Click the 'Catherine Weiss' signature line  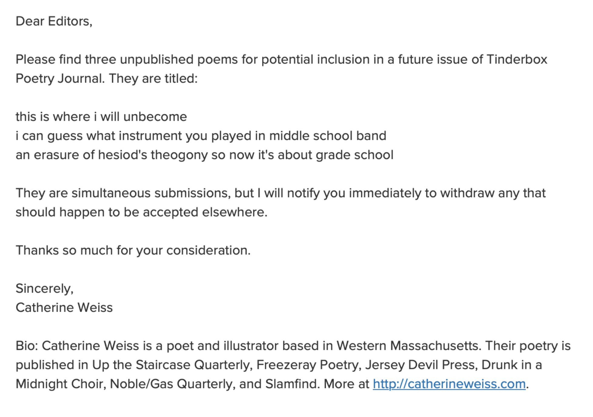click(64, 308)
